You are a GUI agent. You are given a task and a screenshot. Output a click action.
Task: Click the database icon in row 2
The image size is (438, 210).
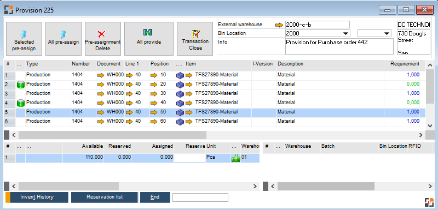click(x=21, y=85)
